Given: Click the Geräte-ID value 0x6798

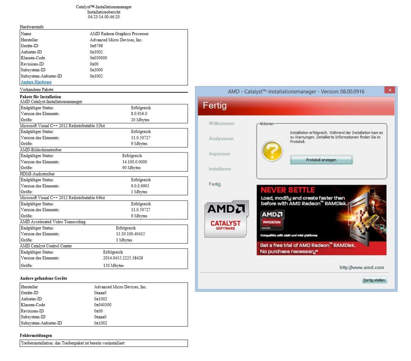Looking at the screenshot, I should click(96, 46).
